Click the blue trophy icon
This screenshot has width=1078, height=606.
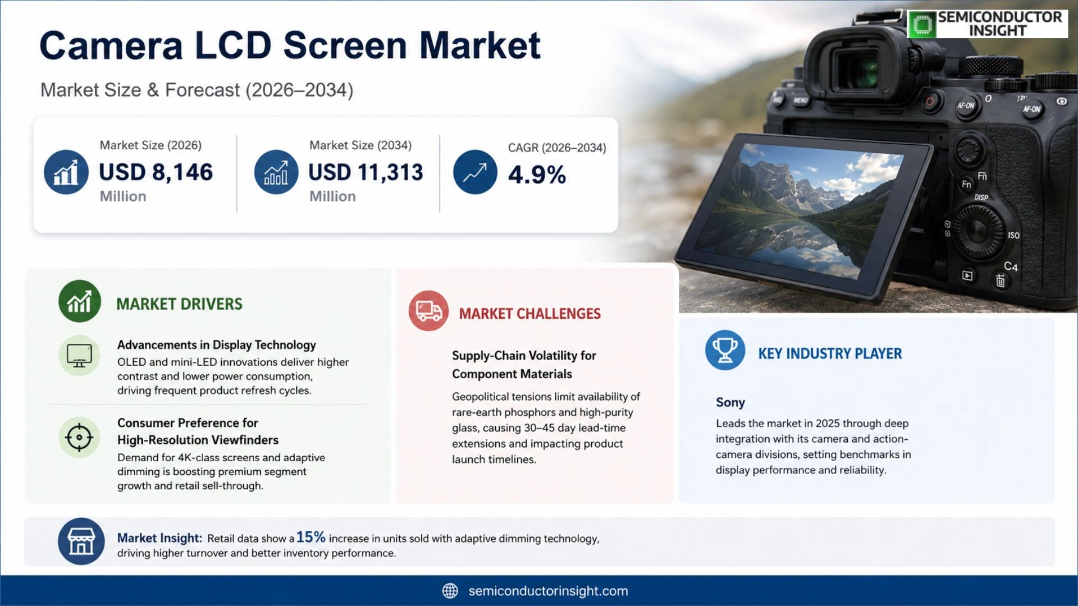[x=725, y=350]
